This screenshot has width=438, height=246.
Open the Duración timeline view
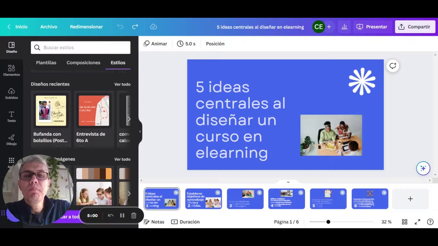(185, 222)
